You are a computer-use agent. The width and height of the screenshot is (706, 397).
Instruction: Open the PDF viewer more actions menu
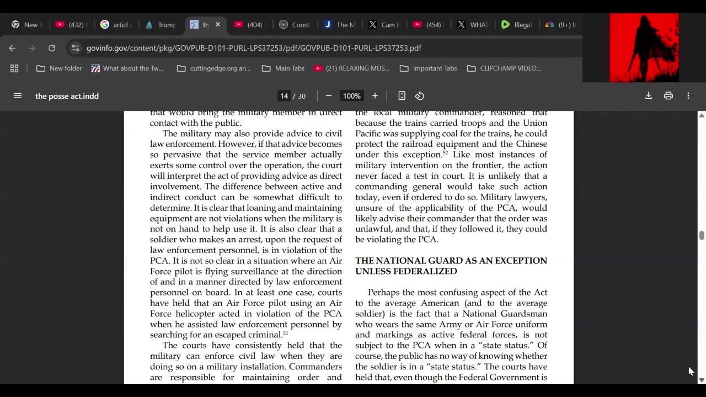point(688,96)
